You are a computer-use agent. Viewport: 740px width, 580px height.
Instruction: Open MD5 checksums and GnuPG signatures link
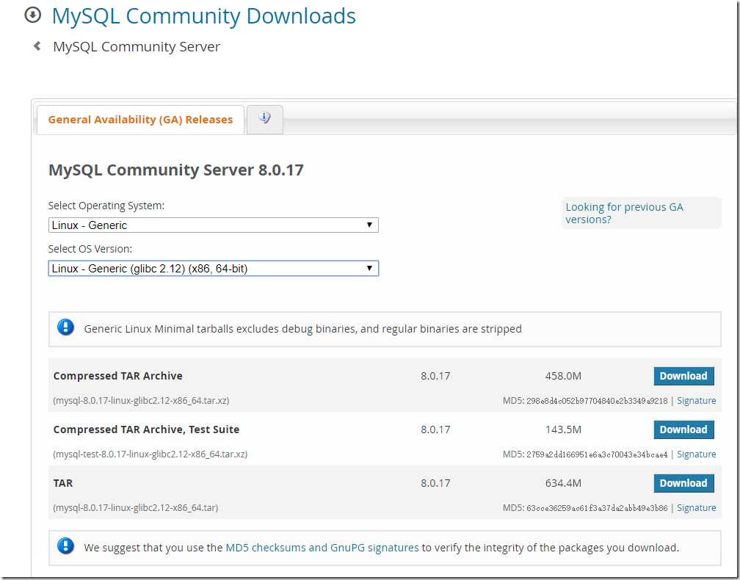coord(322,548)
